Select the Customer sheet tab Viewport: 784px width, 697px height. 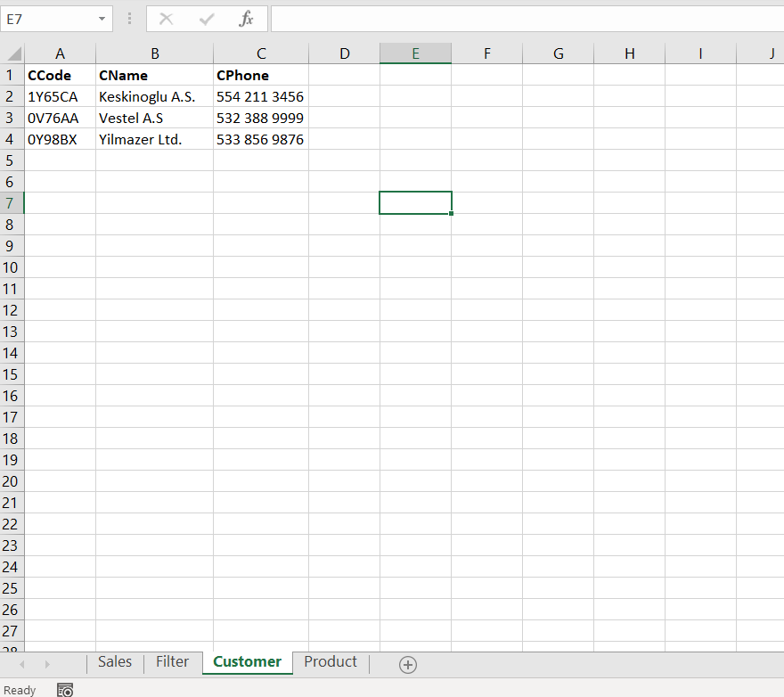(x=247, y=662)
